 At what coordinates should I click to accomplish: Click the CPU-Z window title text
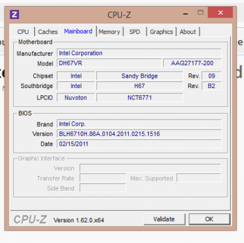[119, 15]
